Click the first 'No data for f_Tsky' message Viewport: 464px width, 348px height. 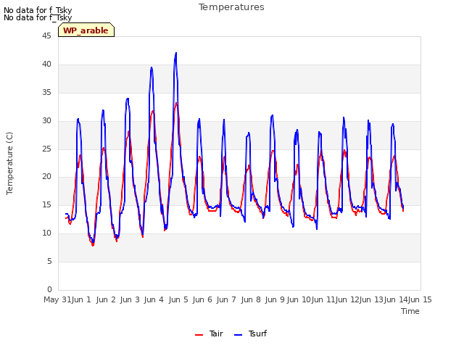pos(38,9)
